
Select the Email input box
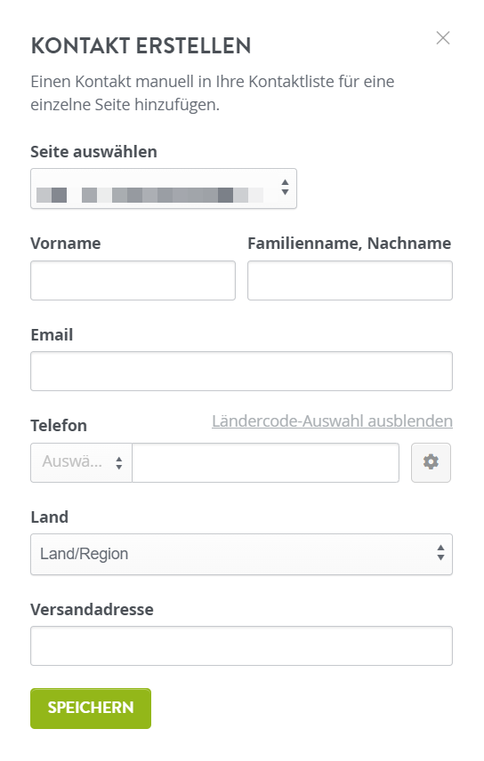point(241,372)
